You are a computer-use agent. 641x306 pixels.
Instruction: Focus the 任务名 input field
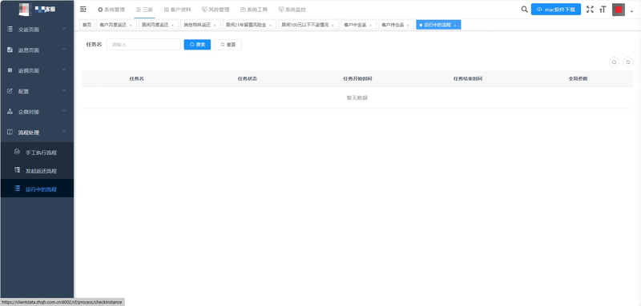click(143, 45)
